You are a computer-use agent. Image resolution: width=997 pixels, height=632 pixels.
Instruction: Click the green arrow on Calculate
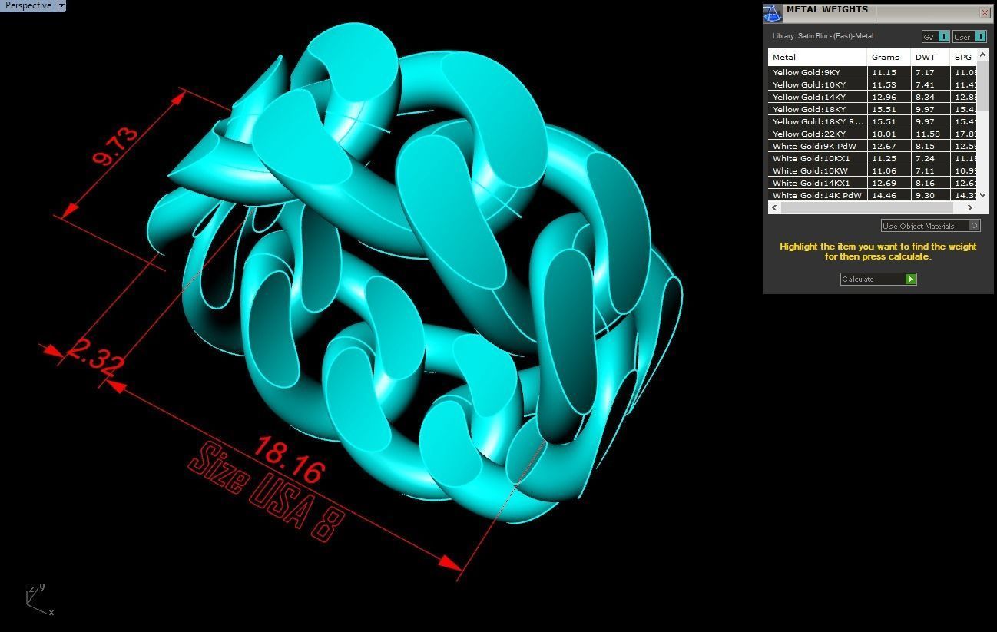pyautogui.click(x=910, y=279)
